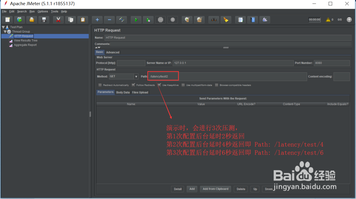This screenshot has height=199, width=356.
Task: Click the Server Name or IP field
Action: 233,63
